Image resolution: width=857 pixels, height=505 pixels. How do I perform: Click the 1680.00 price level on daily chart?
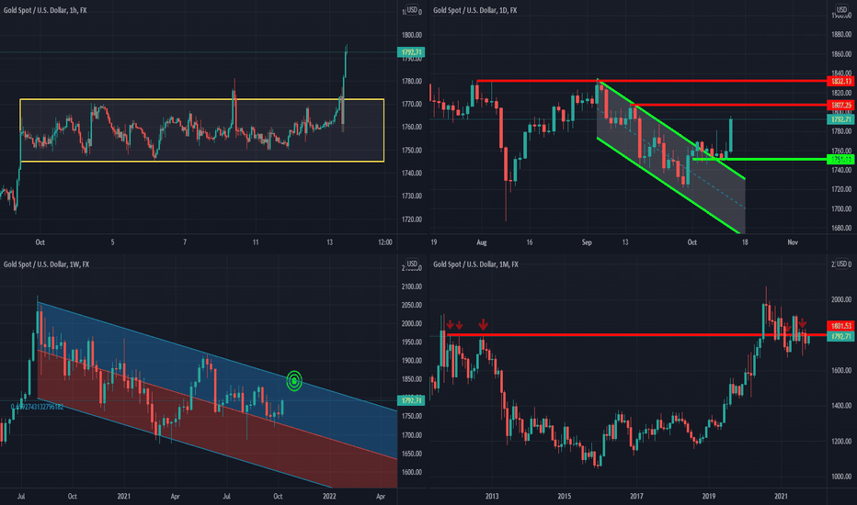pos(841,228)
